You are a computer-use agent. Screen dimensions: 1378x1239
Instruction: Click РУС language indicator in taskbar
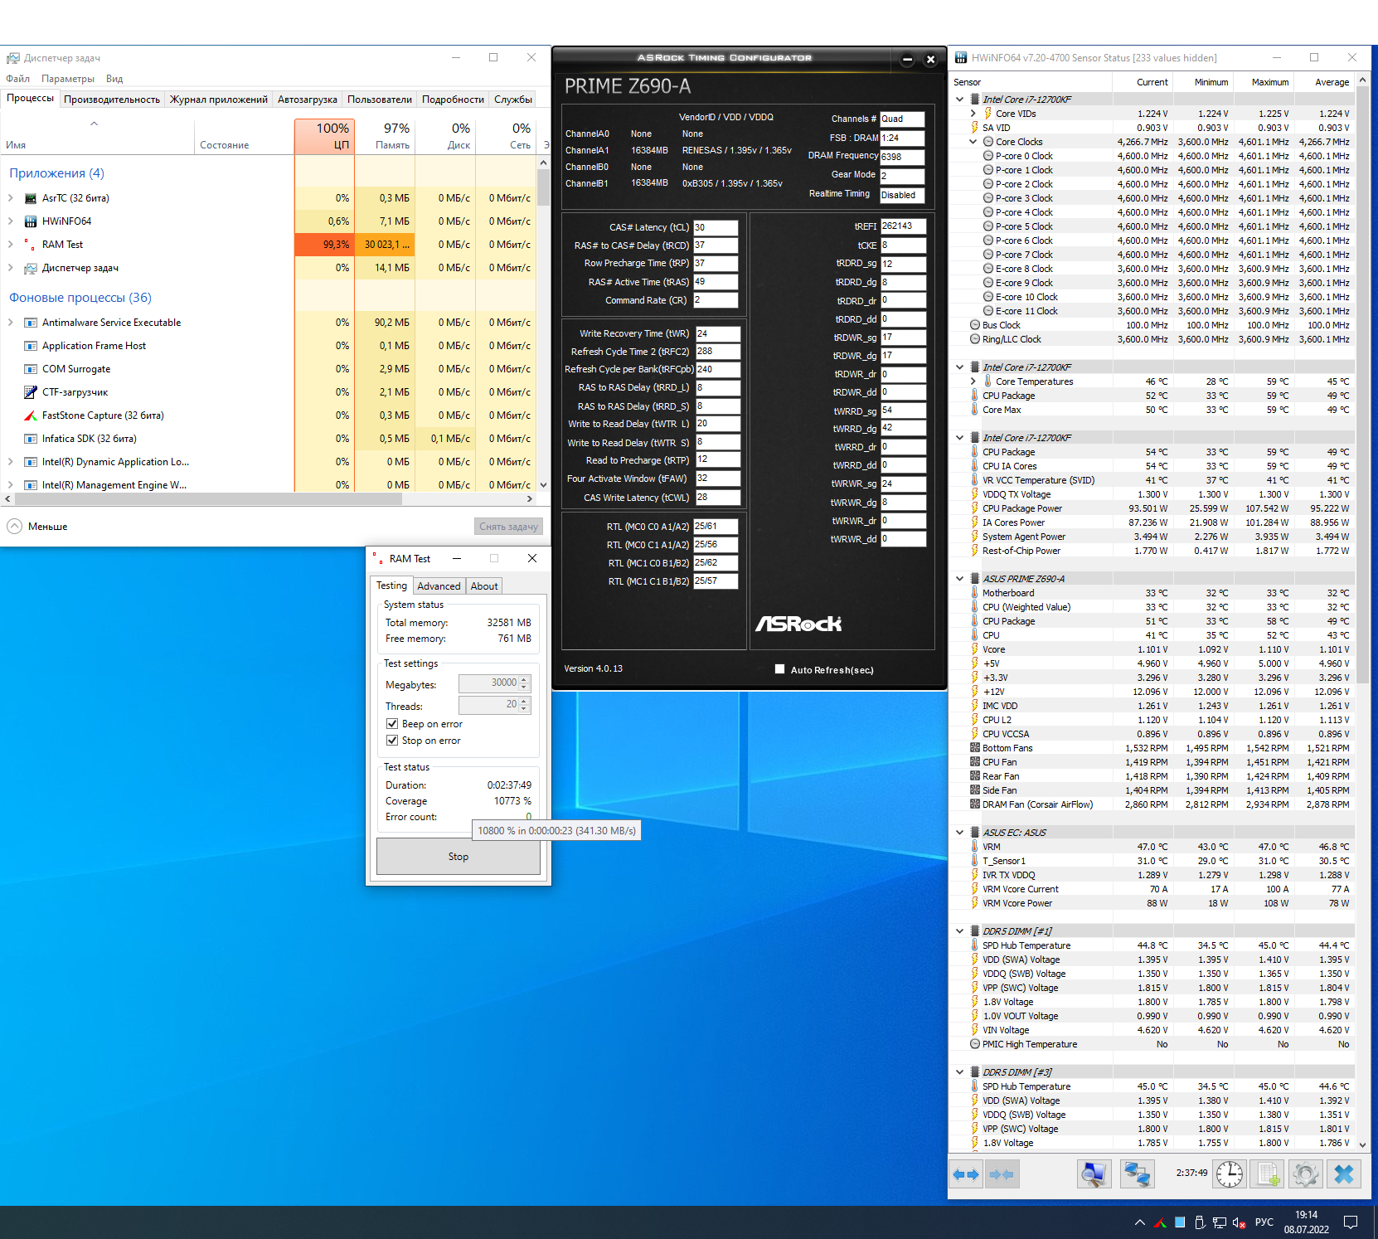1264,1222
